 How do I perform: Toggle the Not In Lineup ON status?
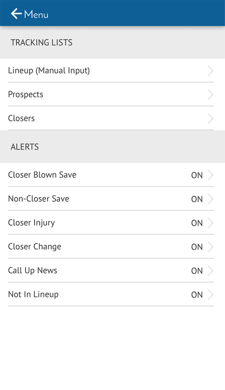(197, 295)
